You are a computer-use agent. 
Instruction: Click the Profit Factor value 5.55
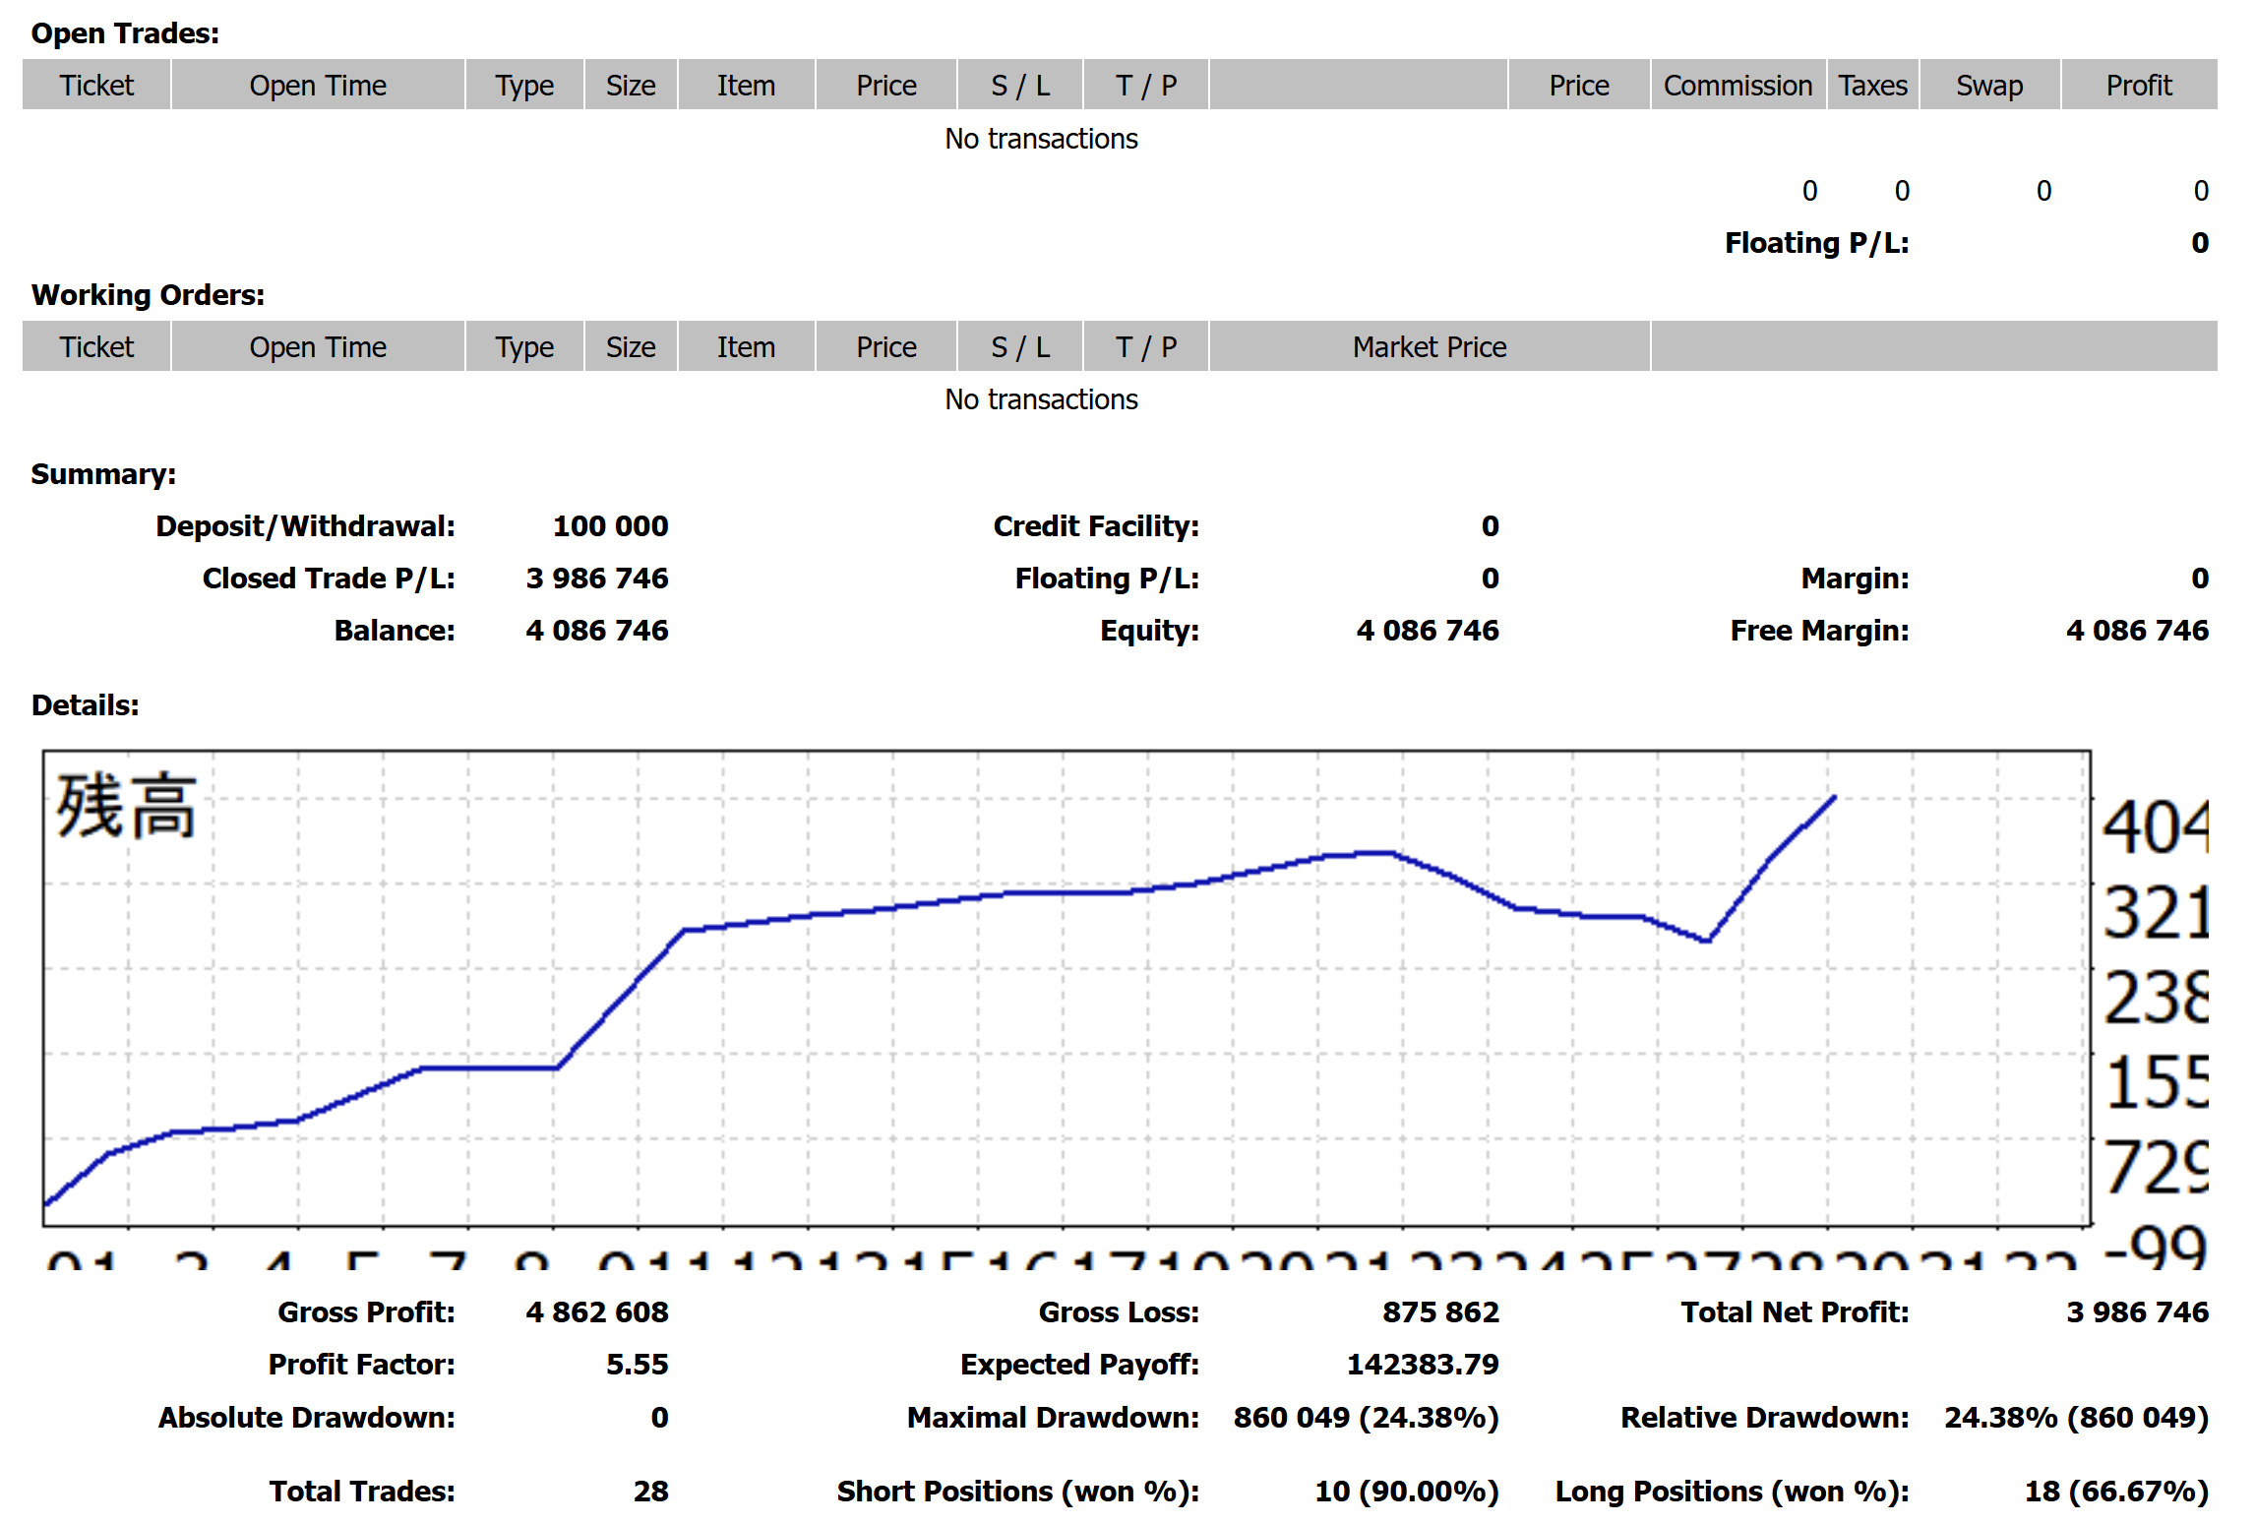tap(636, 1365)
